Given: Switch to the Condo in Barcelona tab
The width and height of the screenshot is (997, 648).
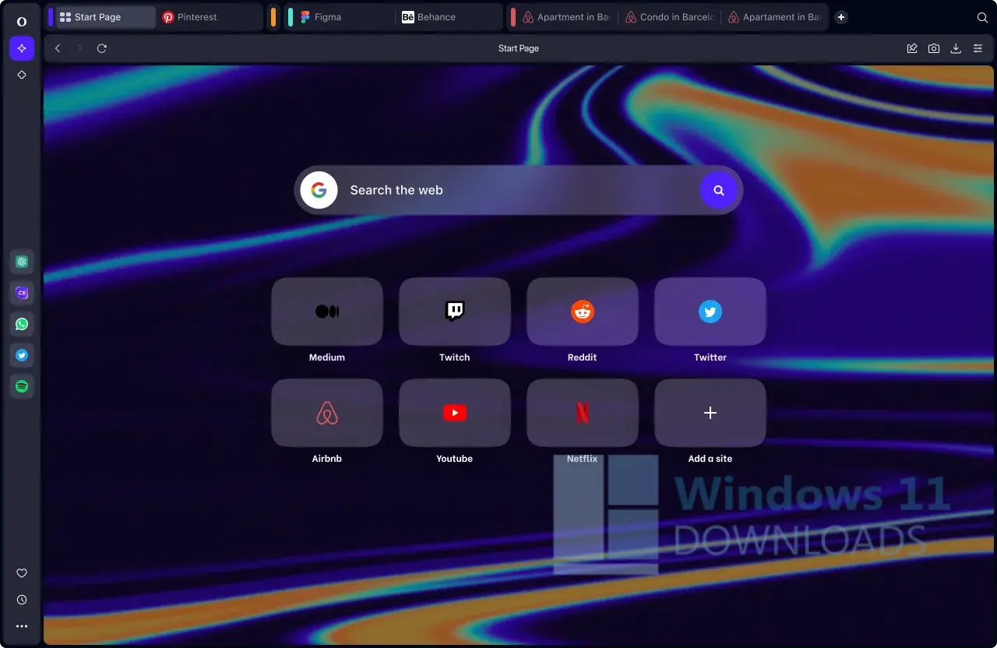Looking at the screenshot, I should click(x=669, y=17).
